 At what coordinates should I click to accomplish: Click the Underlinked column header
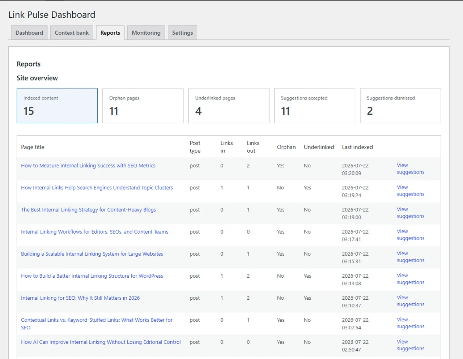(319, 147)
